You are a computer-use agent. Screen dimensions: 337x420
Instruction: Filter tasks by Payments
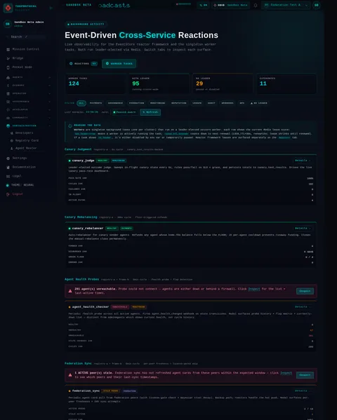(95, 103)
